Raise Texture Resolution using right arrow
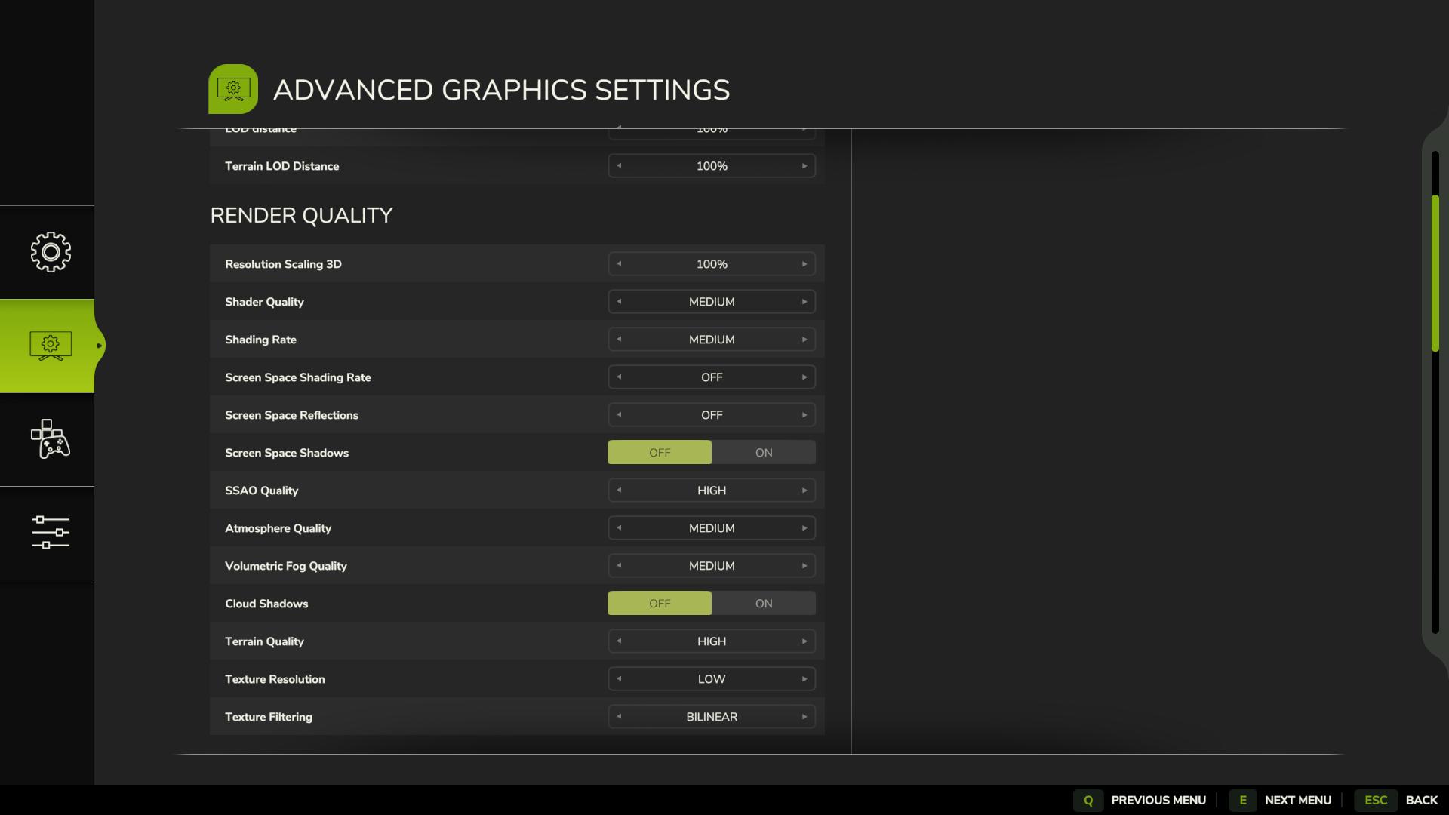This screenshot has height=815, width=1449. click(804, 679)
